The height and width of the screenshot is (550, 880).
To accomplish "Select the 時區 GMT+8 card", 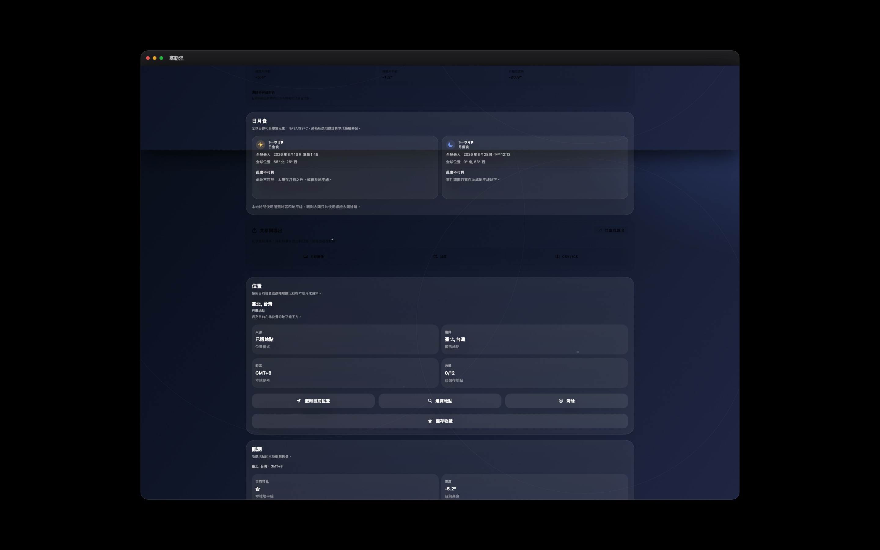I will click(x=345, y=373).
